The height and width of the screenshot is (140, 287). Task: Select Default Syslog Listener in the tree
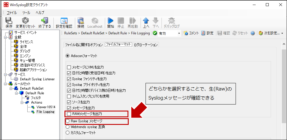pyautogui.click(x=37, y=79)
